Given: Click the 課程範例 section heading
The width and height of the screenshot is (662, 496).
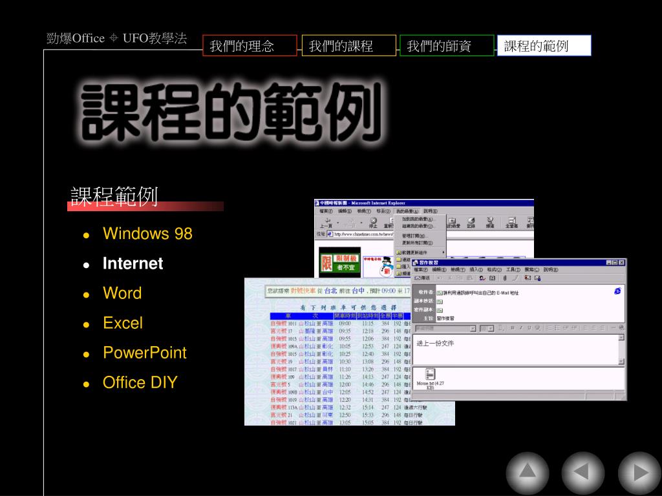Looking at the screenshot, I should (114, 196).
